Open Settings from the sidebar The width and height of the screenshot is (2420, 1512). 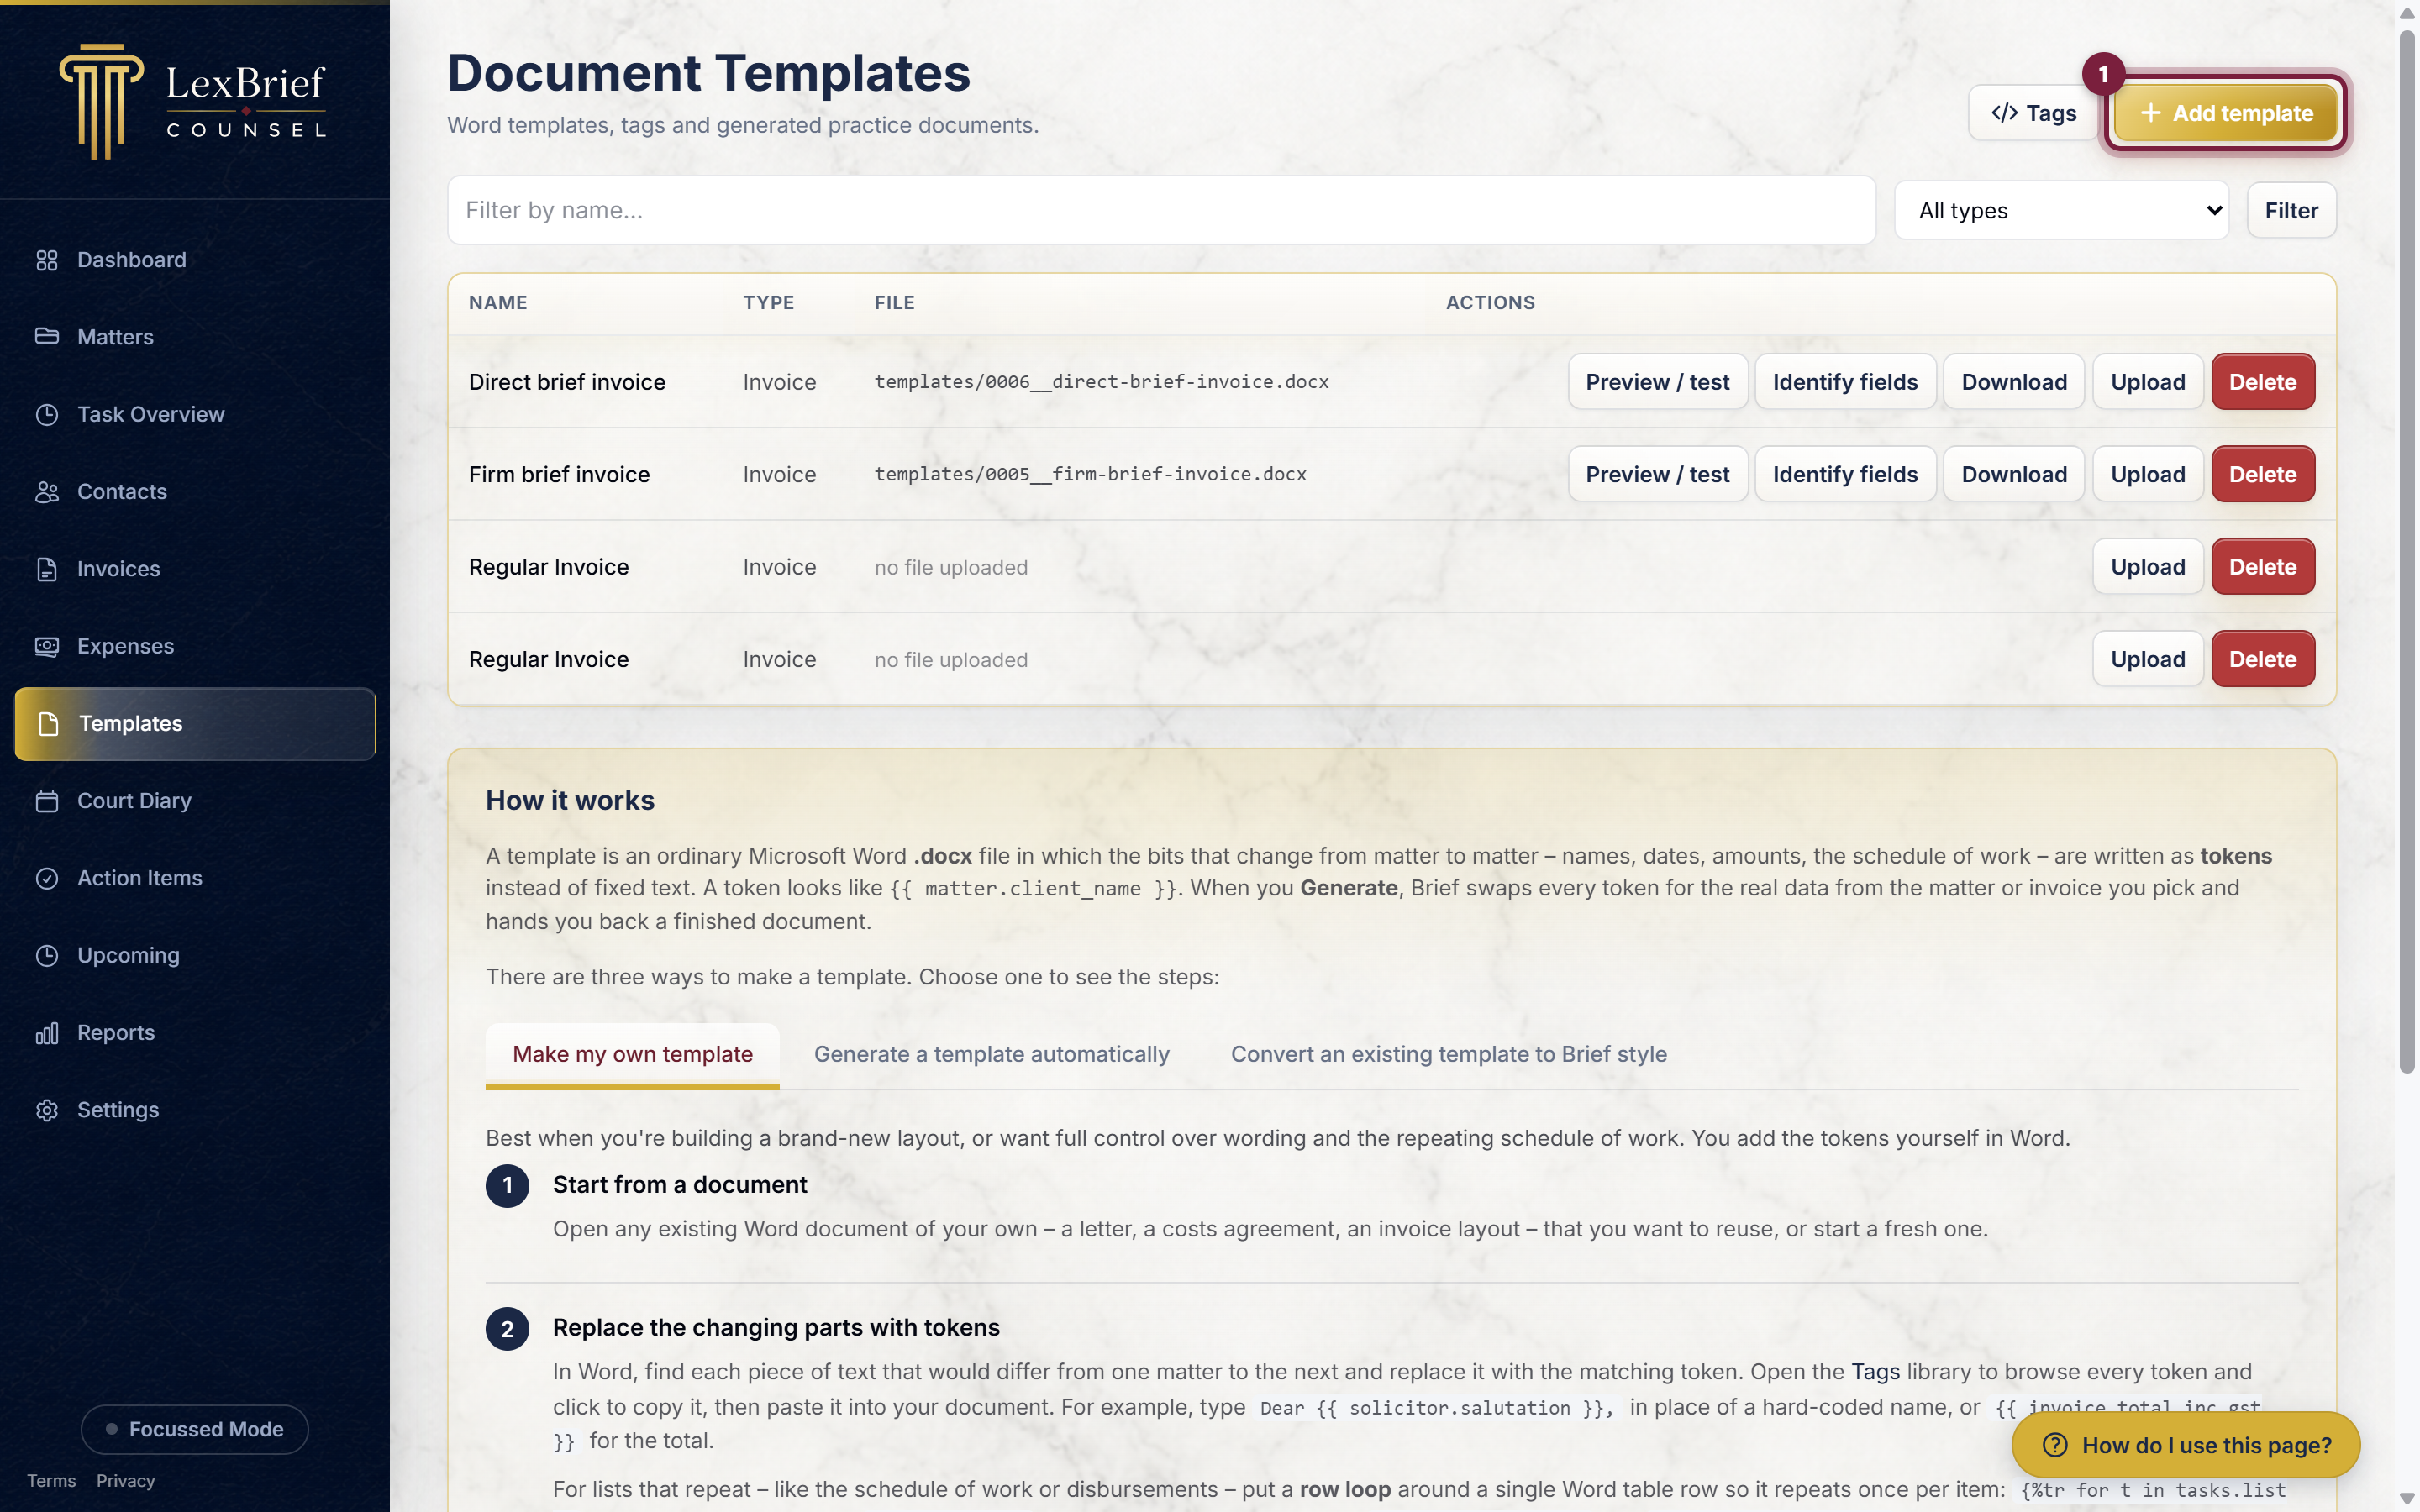(x=195, y=1110)
